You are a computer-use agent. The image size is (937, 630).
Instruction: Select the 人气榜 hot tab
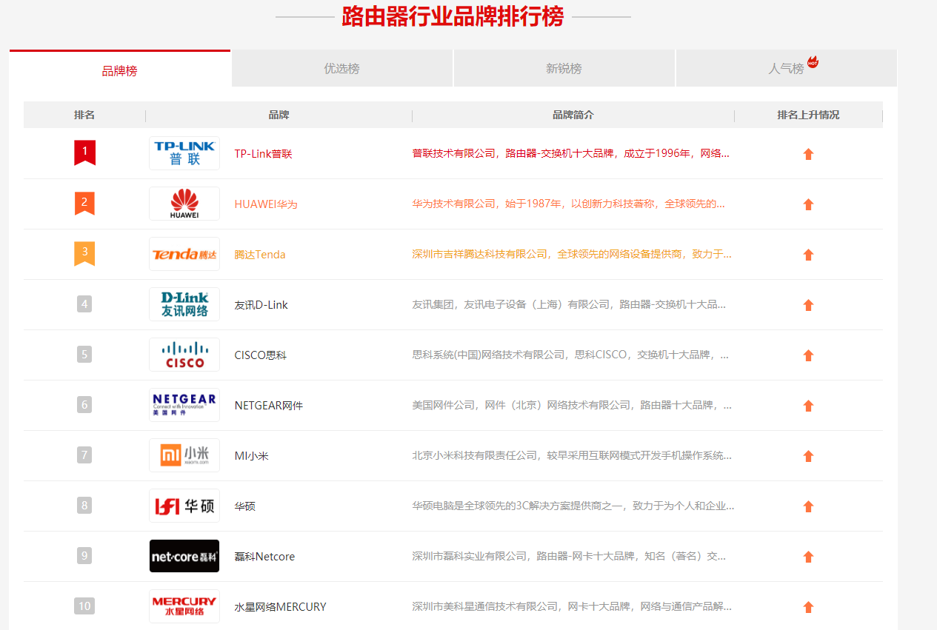click(786, 69)
